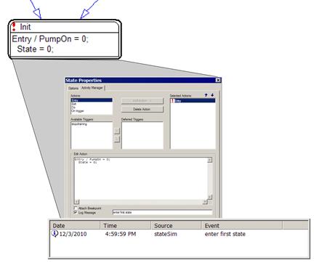The height and width of the screenshot is (263, 314).
Task: Click the upper trigger transfer button between lists
Action: coord(117,131)
